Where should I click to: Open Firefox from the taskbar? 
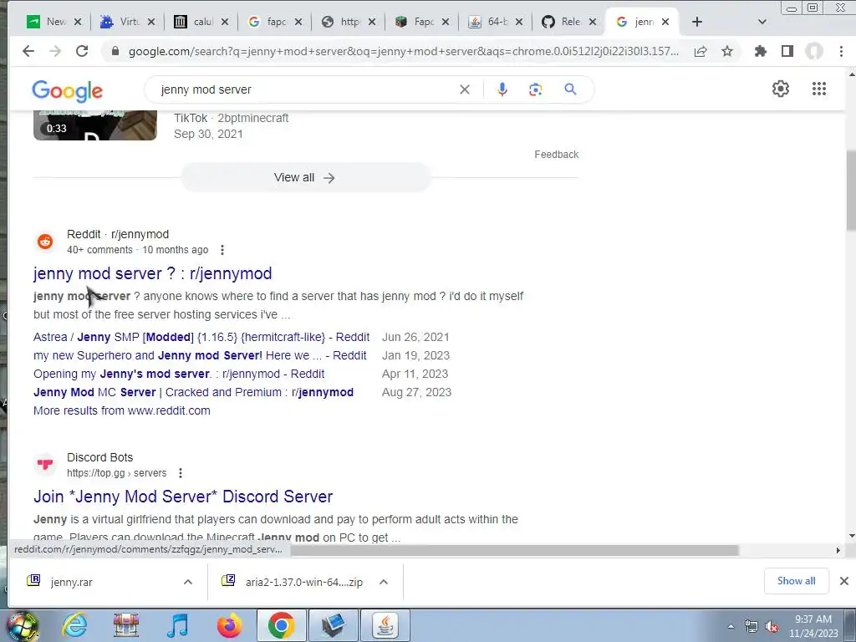point(229,625)
